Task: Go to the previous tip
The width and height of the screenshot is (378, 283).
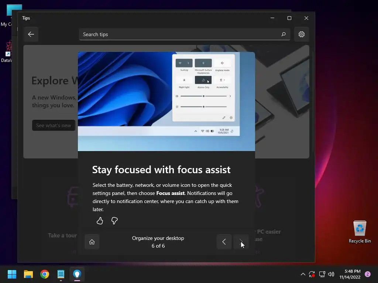Action: [224, 242]
